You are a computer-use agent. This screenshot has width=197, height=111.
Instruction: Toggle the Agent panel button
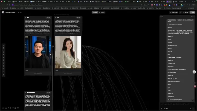pyautogui.click(x=192, y=12)
